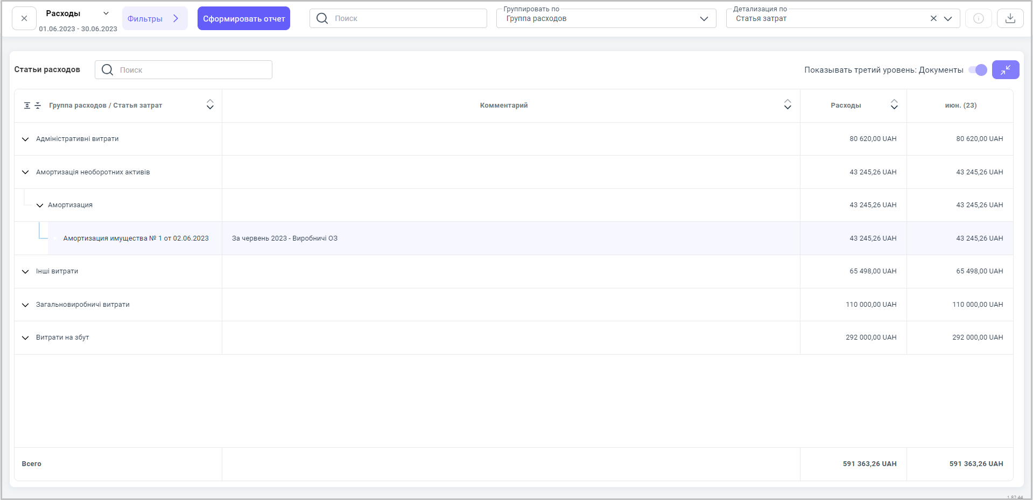1033x500 pixels.
Task: Toggle Показывать третий уровень: Документы switch
Action: click(978, 70)
